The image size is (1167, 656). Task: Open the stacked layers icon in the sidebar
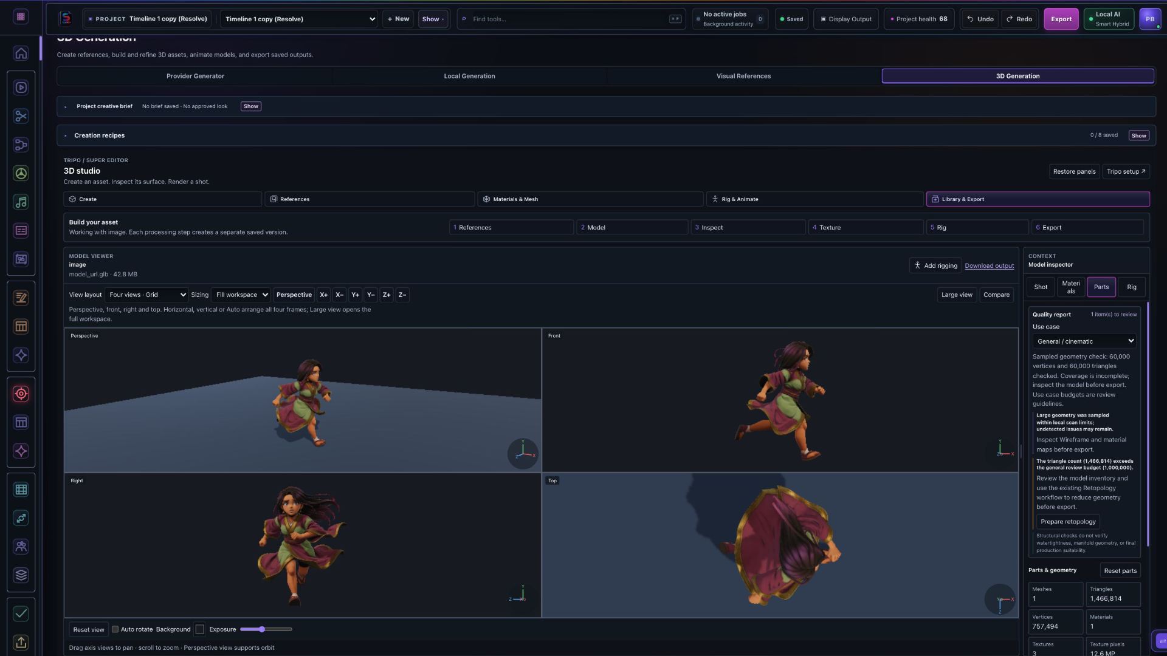pos(21,575)
